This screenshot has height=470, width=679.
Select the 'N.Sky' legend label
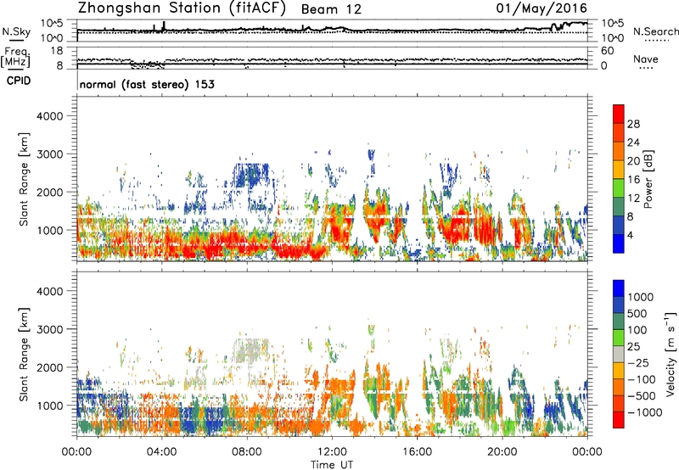(x=16, y=31)
